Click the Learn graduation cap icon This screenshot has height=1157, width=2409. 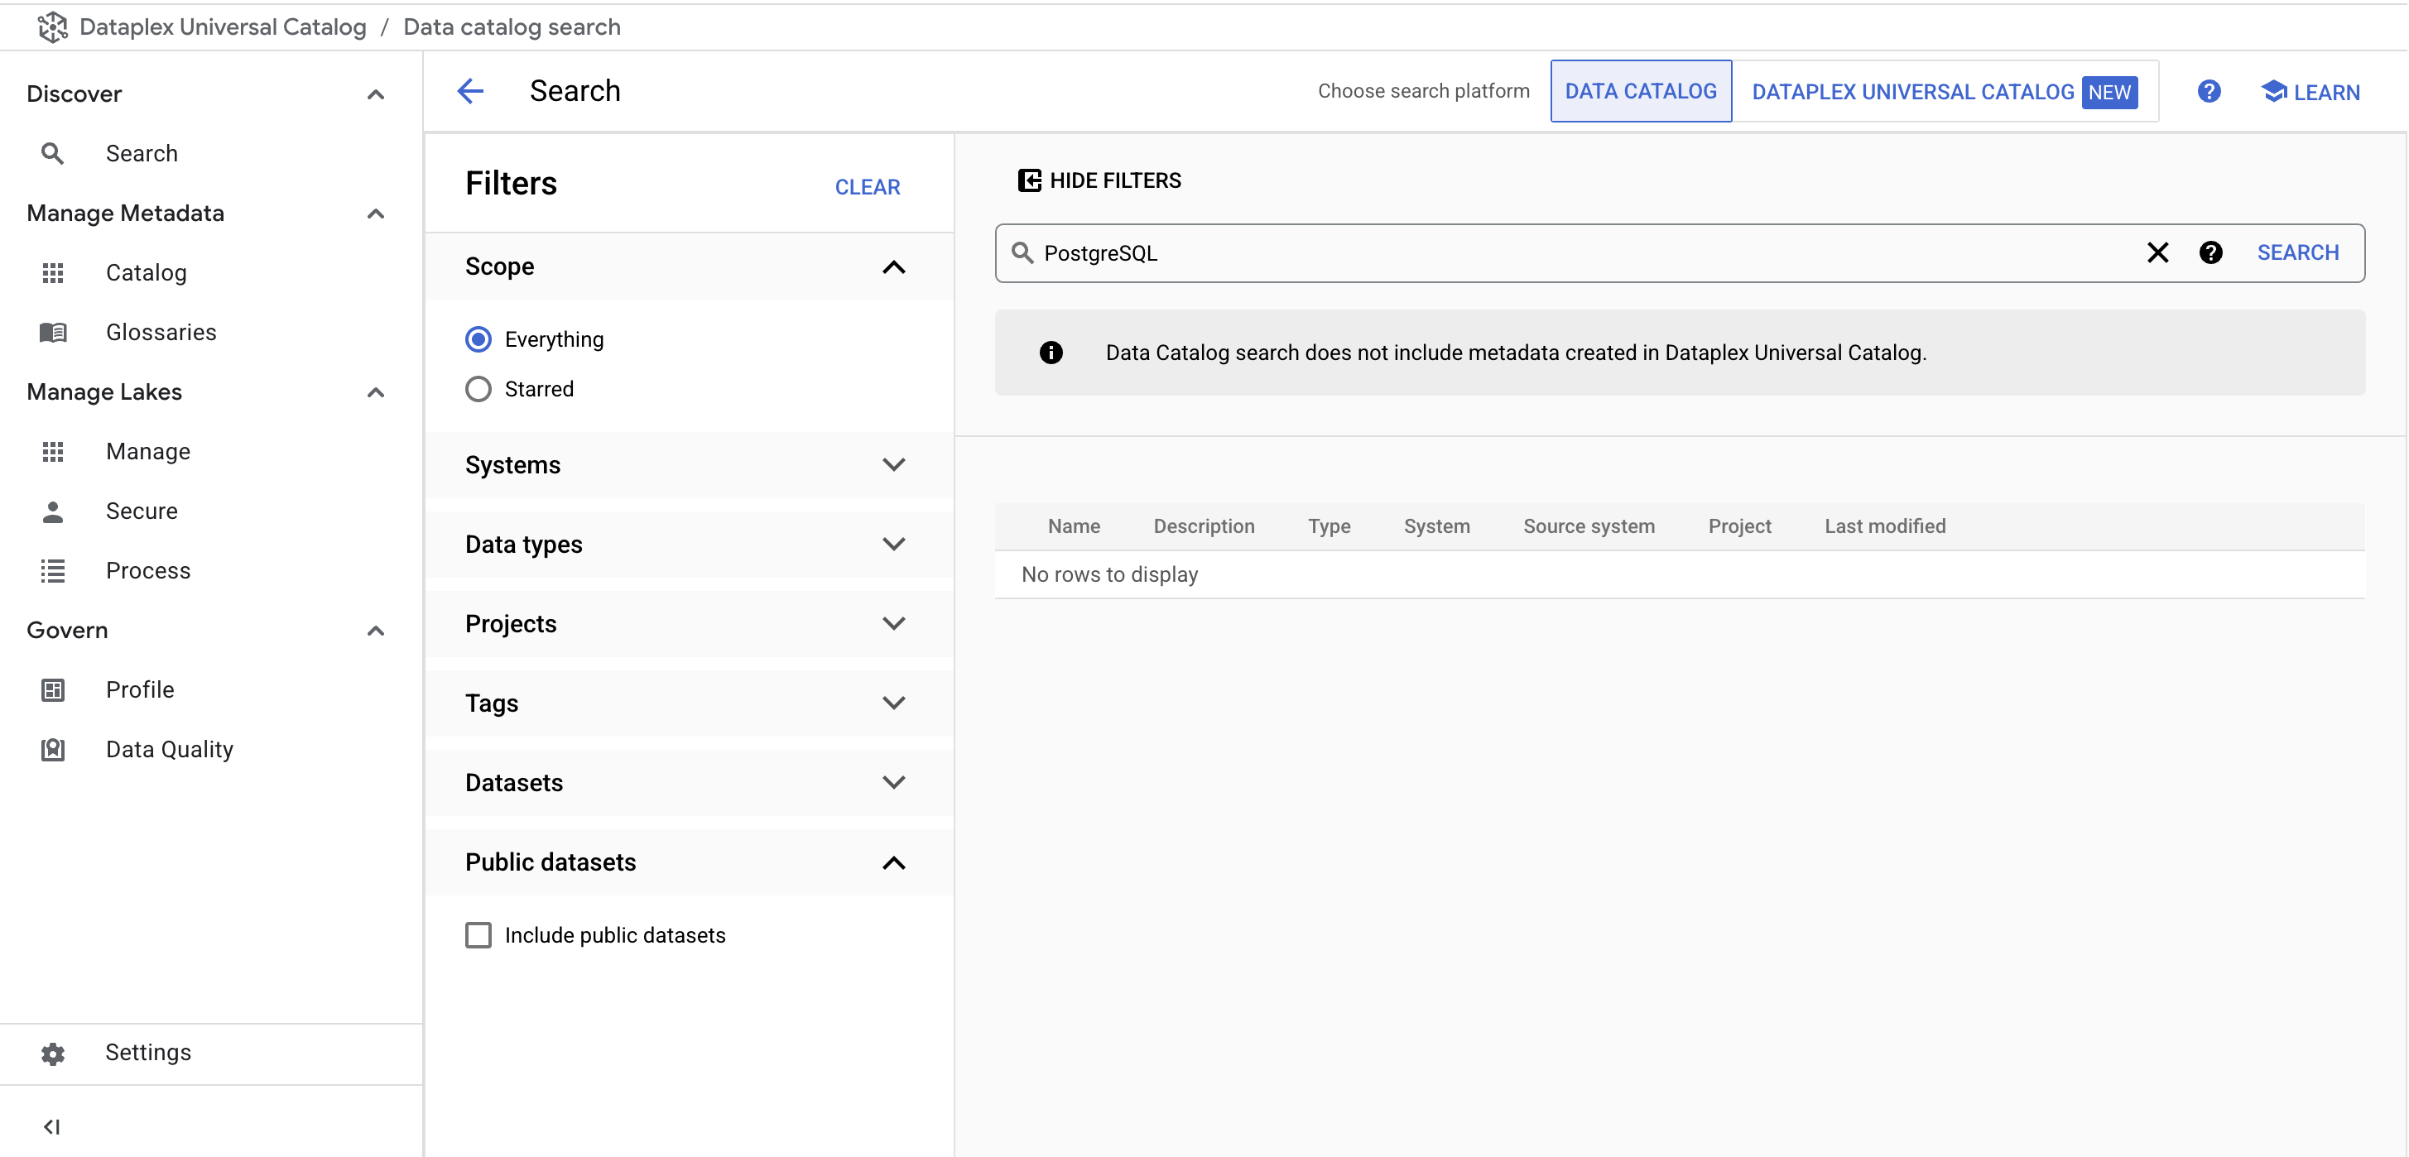(x=2273, y=92)
